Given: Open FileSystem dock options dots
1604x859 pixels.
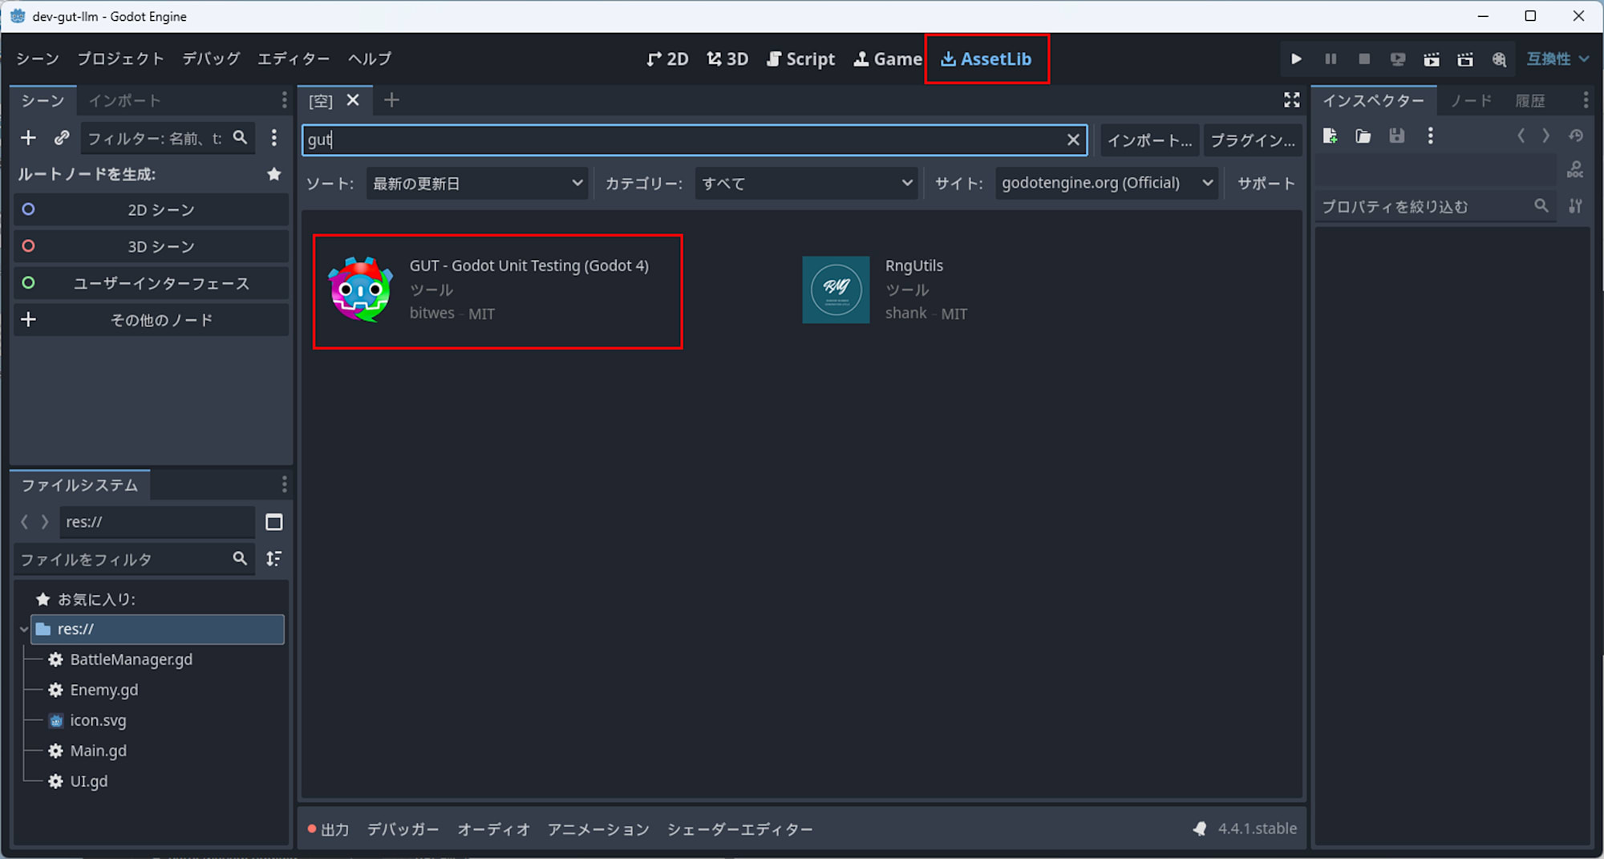Looking at the screenshot, I should pyautogui.click(x=284, y=484).
